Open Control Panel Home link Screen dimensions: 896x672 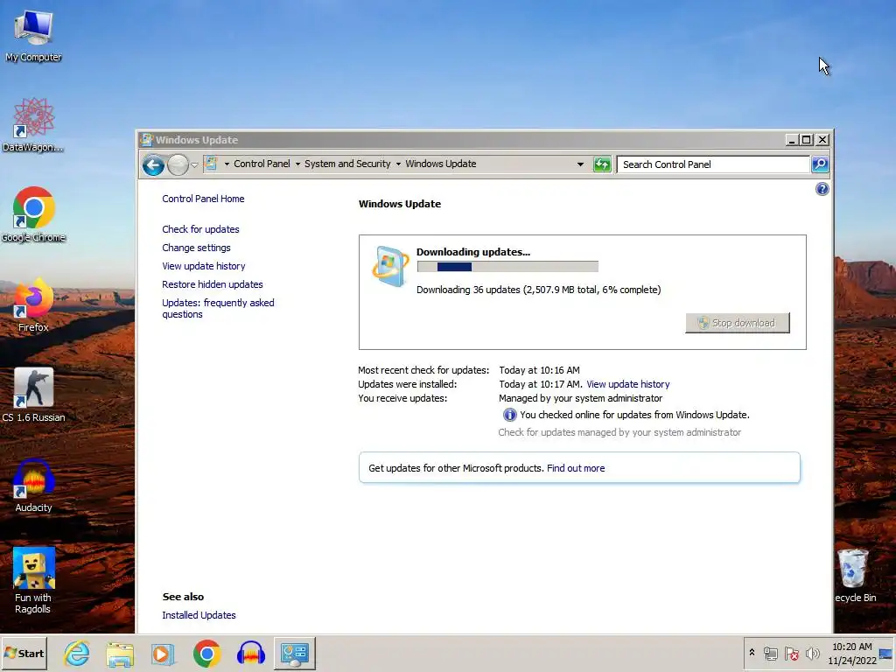pos(203,199)
